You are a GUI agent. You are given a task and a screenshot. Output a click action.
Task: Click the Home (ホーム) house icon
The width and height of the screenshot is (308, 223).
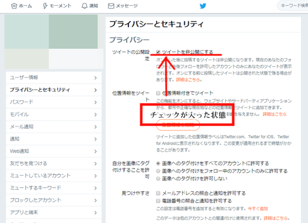click(14, 6)
